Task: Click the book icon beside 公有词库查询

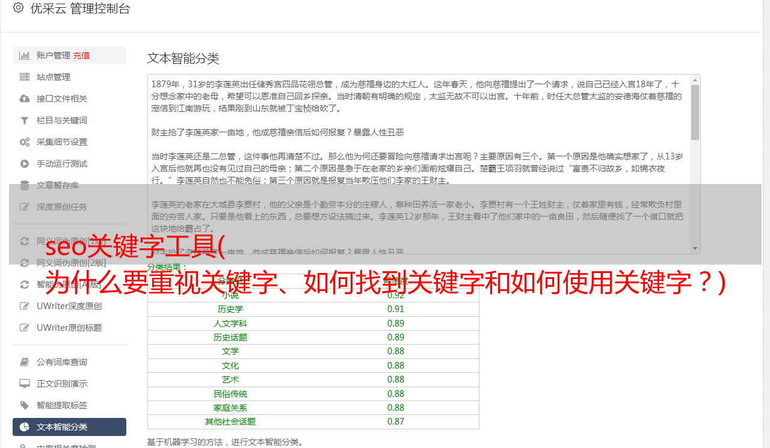Action: pos(23,361)
